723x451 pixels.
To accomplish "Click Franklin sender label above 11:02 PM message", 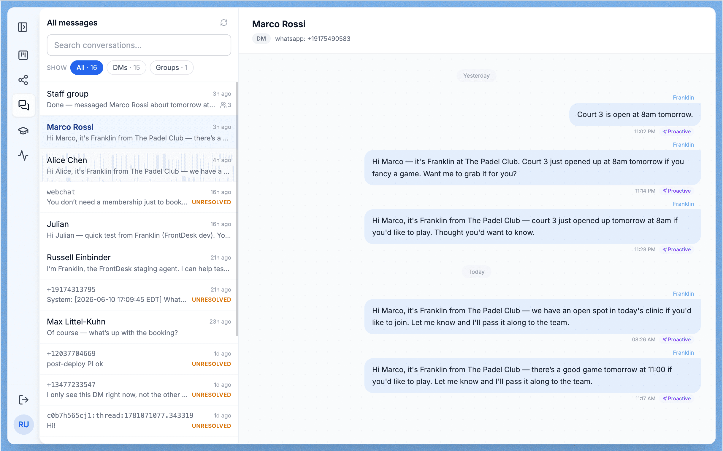I will [x=683, y=97].
